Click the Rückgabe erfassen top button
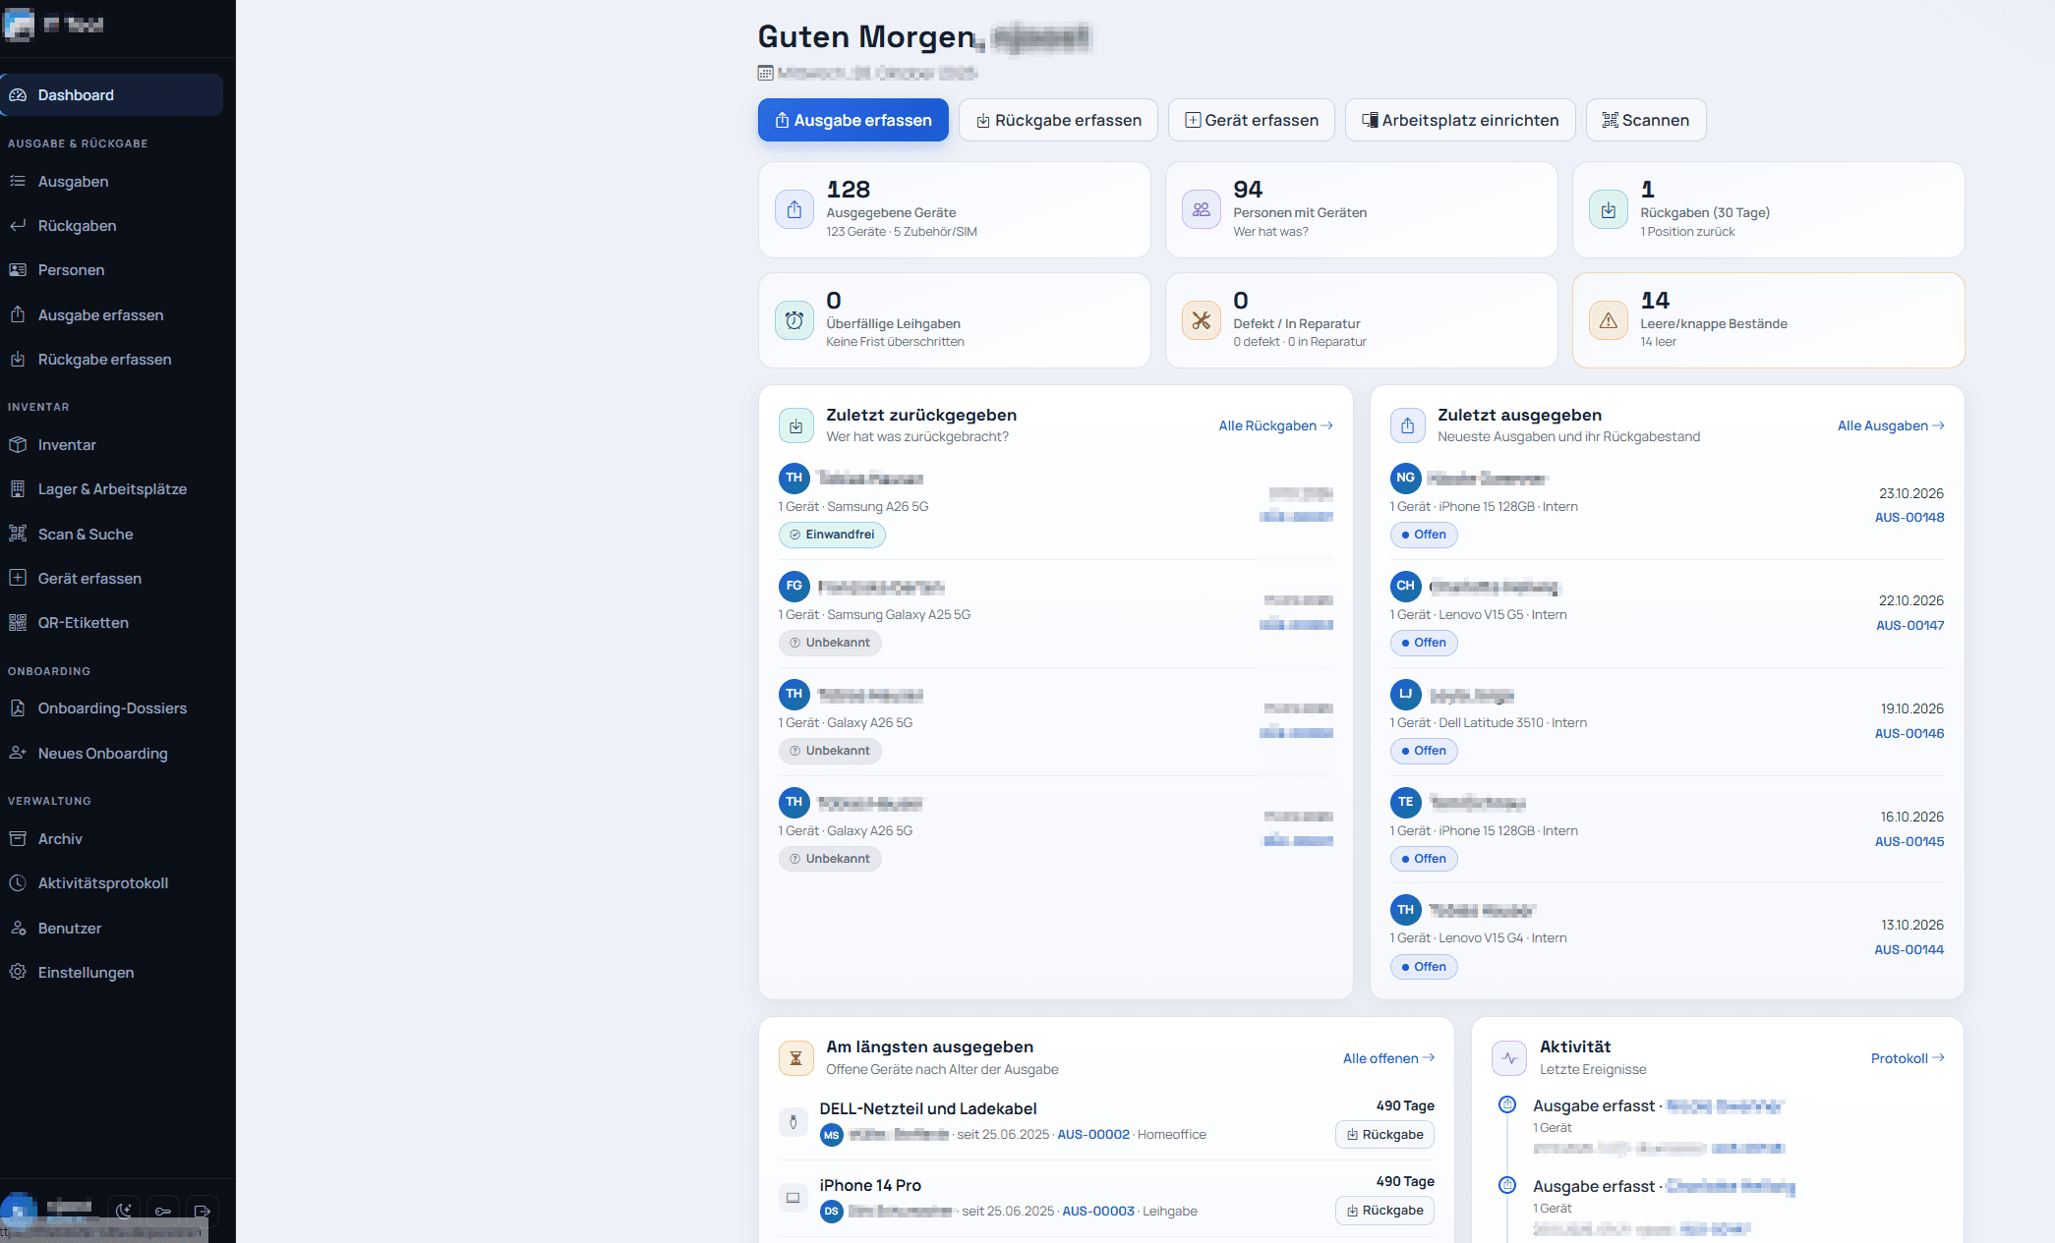 pyautogui.click(x=1058, y=120)
